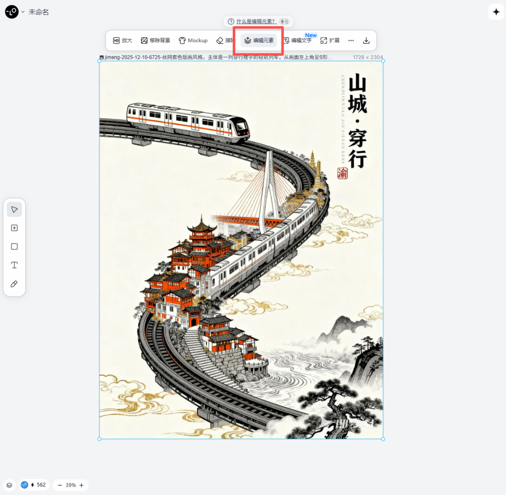Viewport: 506px width, 495px height.
Task: Click the HD 放大 upscale button
Action: [123, 40]
